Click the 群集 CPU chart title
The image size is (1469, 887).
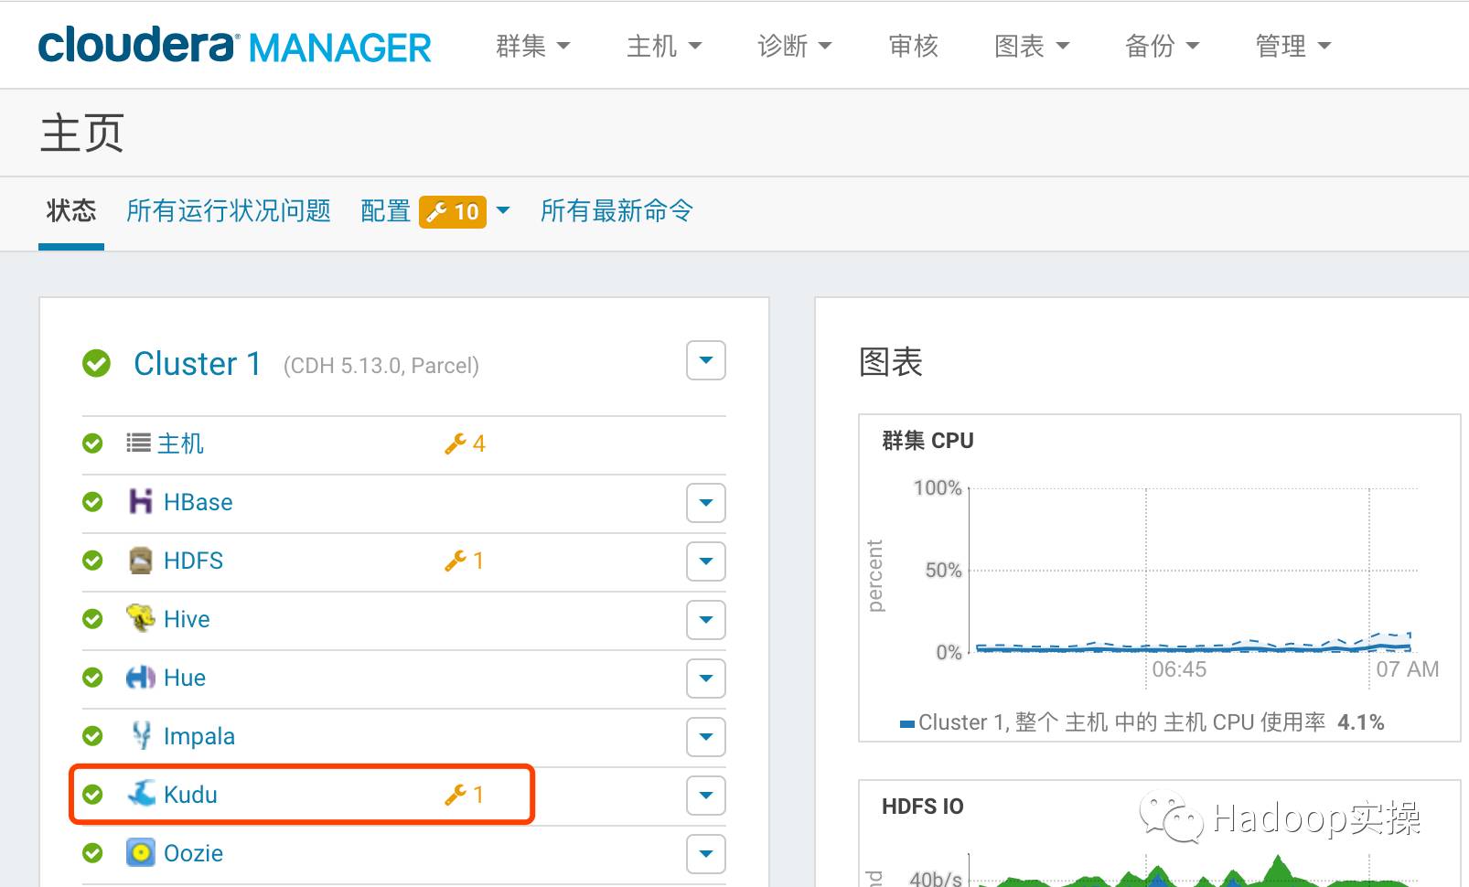tap(928, 441)
